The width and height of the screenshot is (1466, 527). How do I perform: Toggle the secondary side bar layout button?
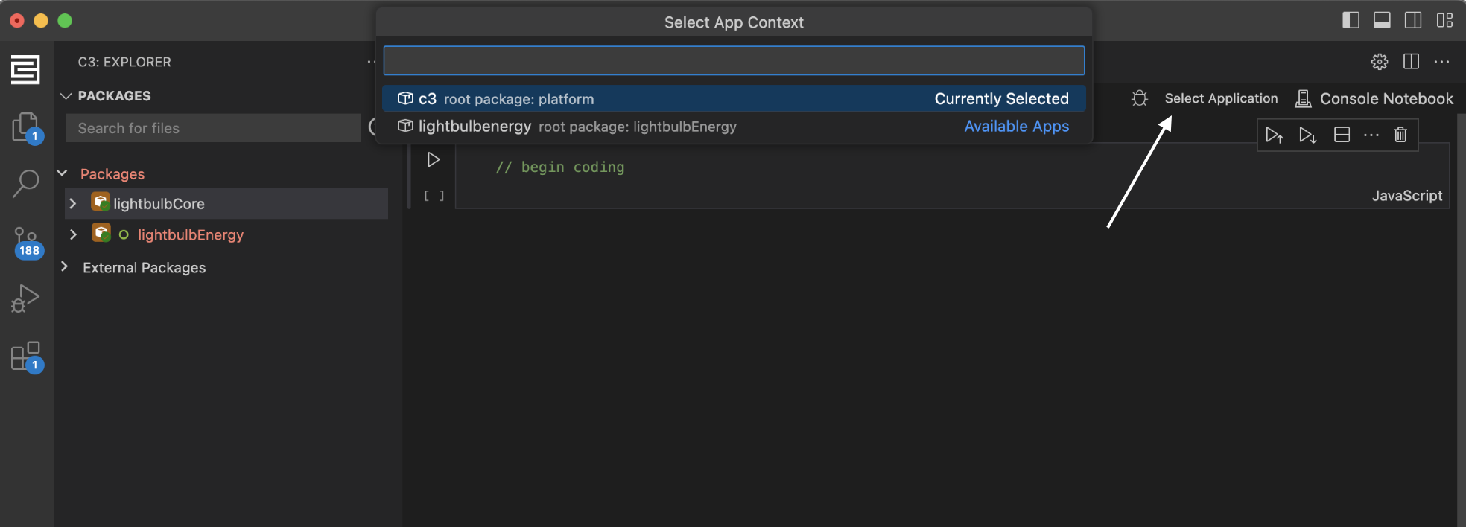coord(1413,20)
